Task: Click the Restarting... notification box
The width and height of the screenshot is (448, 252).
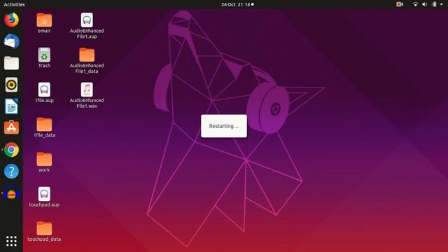Action: (224, 126)
